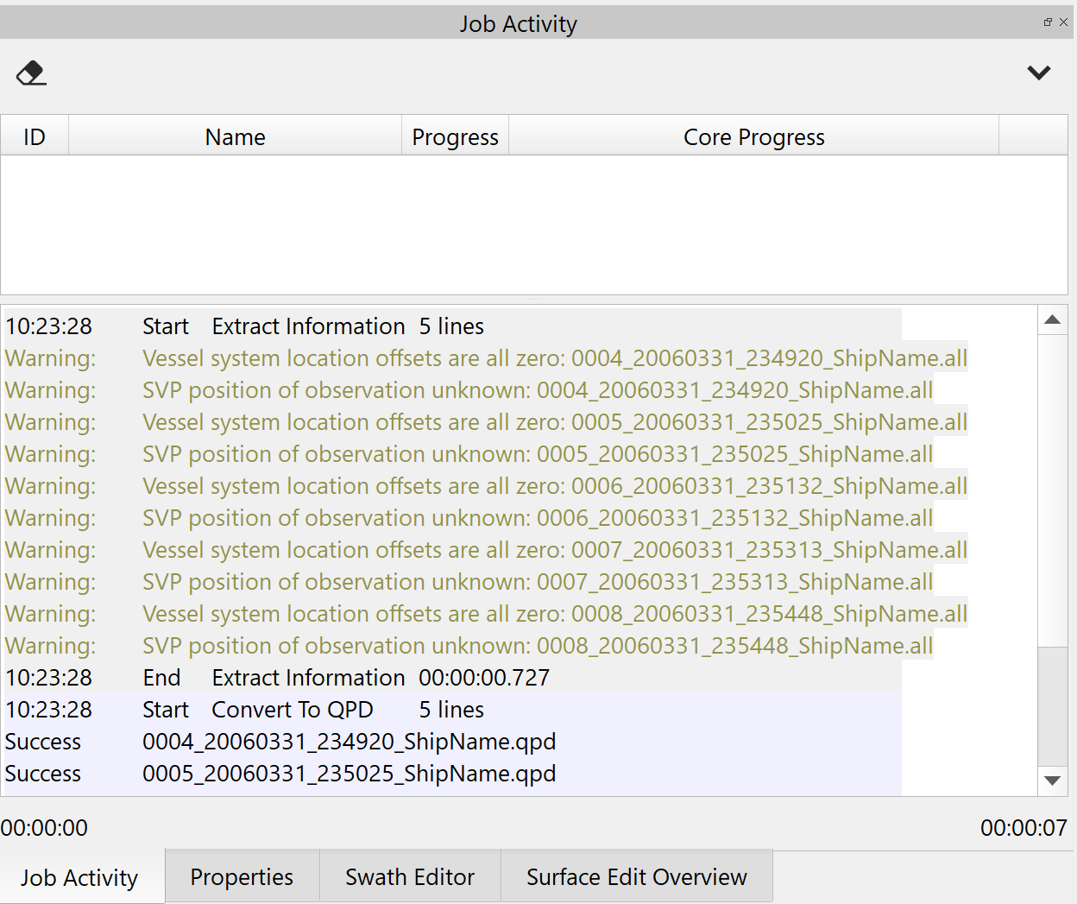
Task: Click the Core Progress column header
Action: tap(753, 137)
